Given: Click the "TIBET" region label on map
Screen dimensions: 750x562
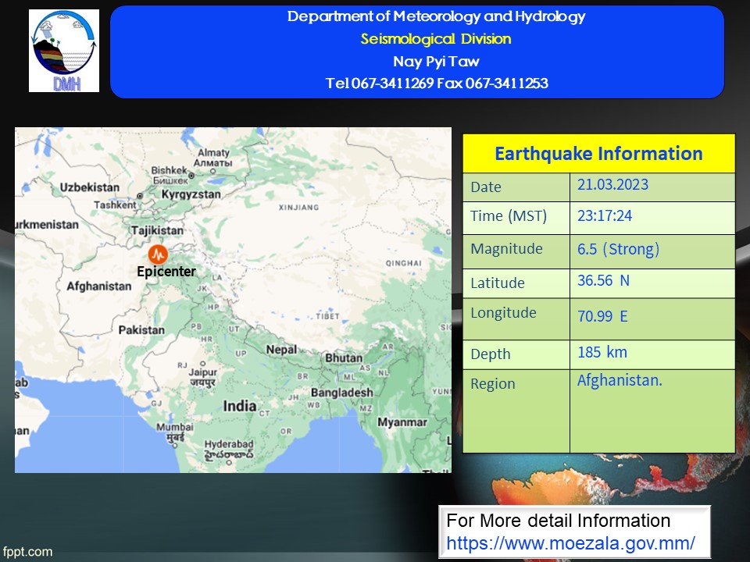Looking at the screenshot, I should [x=327, y=316].
